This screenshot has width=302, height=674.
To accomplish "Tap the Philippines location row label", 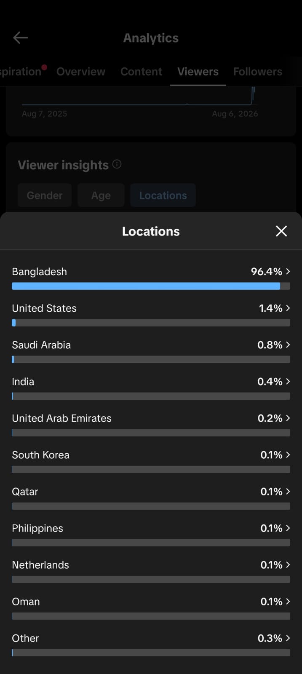I will click(37, 528).
